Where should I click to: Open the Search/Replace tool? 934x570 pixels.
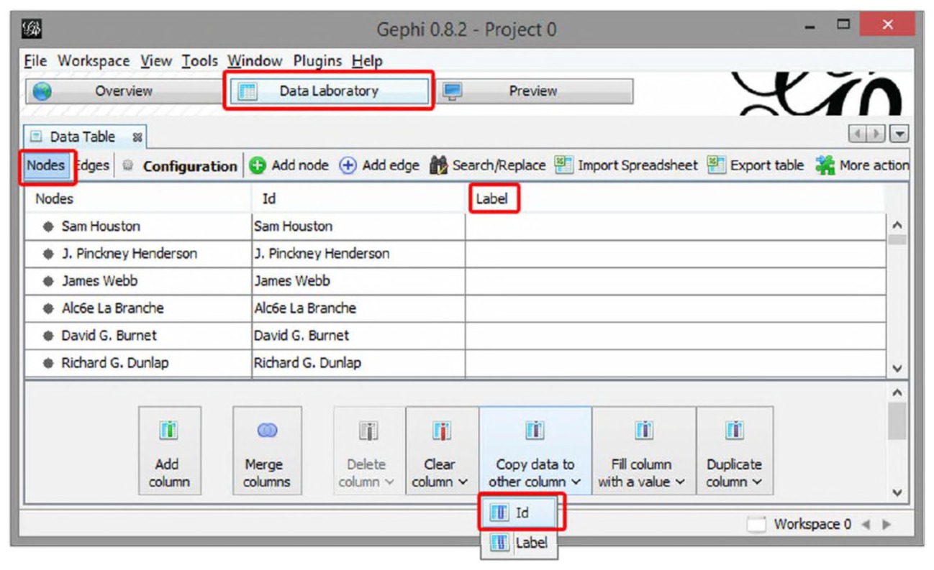click(x=487, y=165)
